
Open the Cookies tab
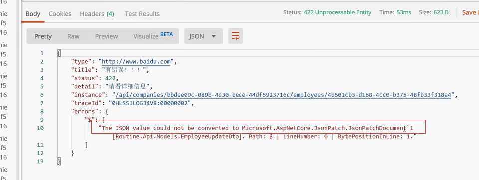(60, 14)
